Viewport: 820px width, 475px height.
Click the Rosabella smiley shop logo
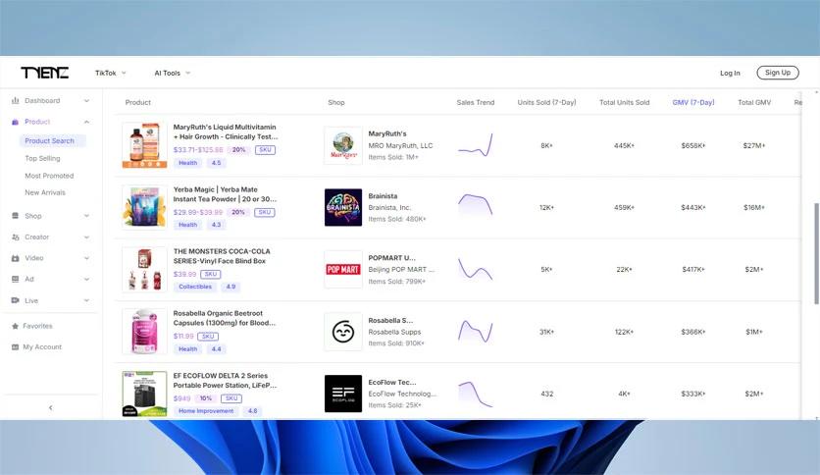[x=343, y=332]
